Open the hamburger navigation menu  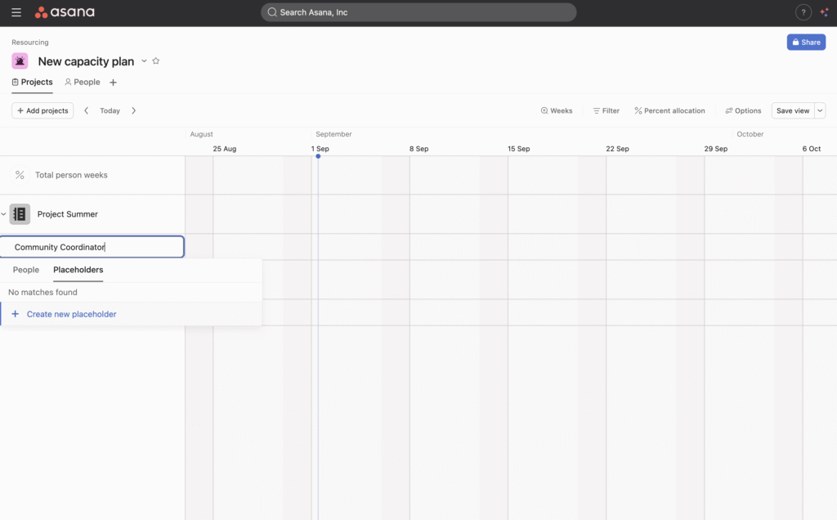coord(16,12)
